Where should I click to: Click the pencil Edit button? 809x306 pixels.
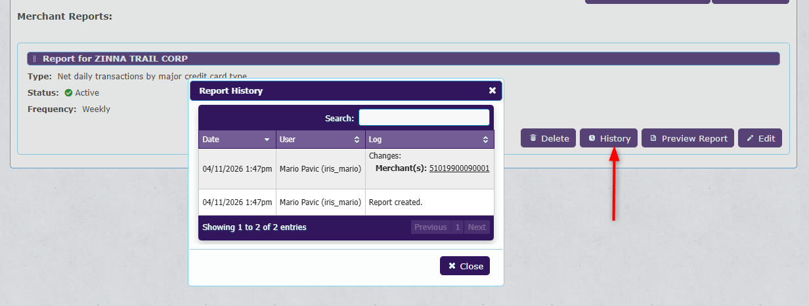pyautogui.click(x=760, y=138)
